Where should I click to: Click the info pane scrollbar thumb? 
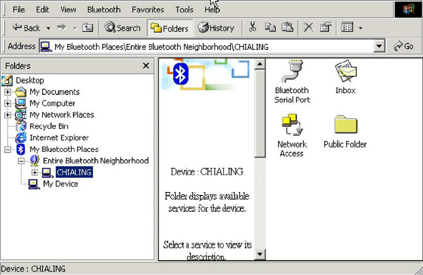point(259,113)
